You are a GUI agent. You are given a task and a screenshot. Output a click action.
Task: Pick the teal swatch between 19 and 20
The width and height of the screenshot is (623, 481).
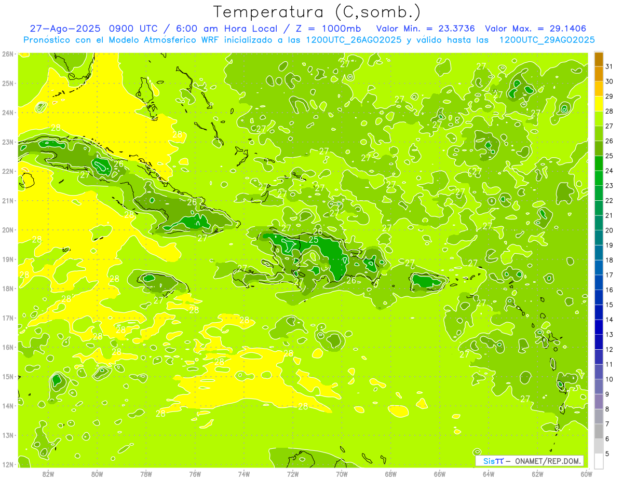599,238
